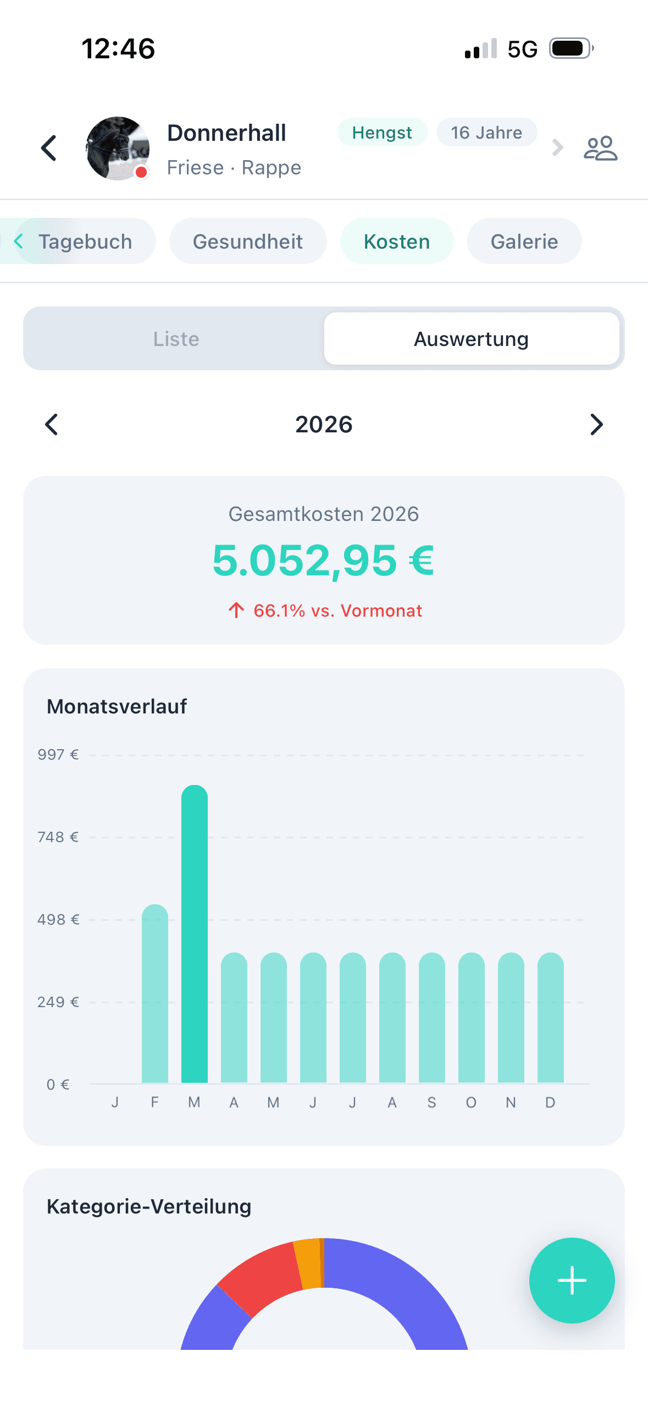Tap the plus button to add a cost
Screen dimensions: 648x1406
(572, 1280)
